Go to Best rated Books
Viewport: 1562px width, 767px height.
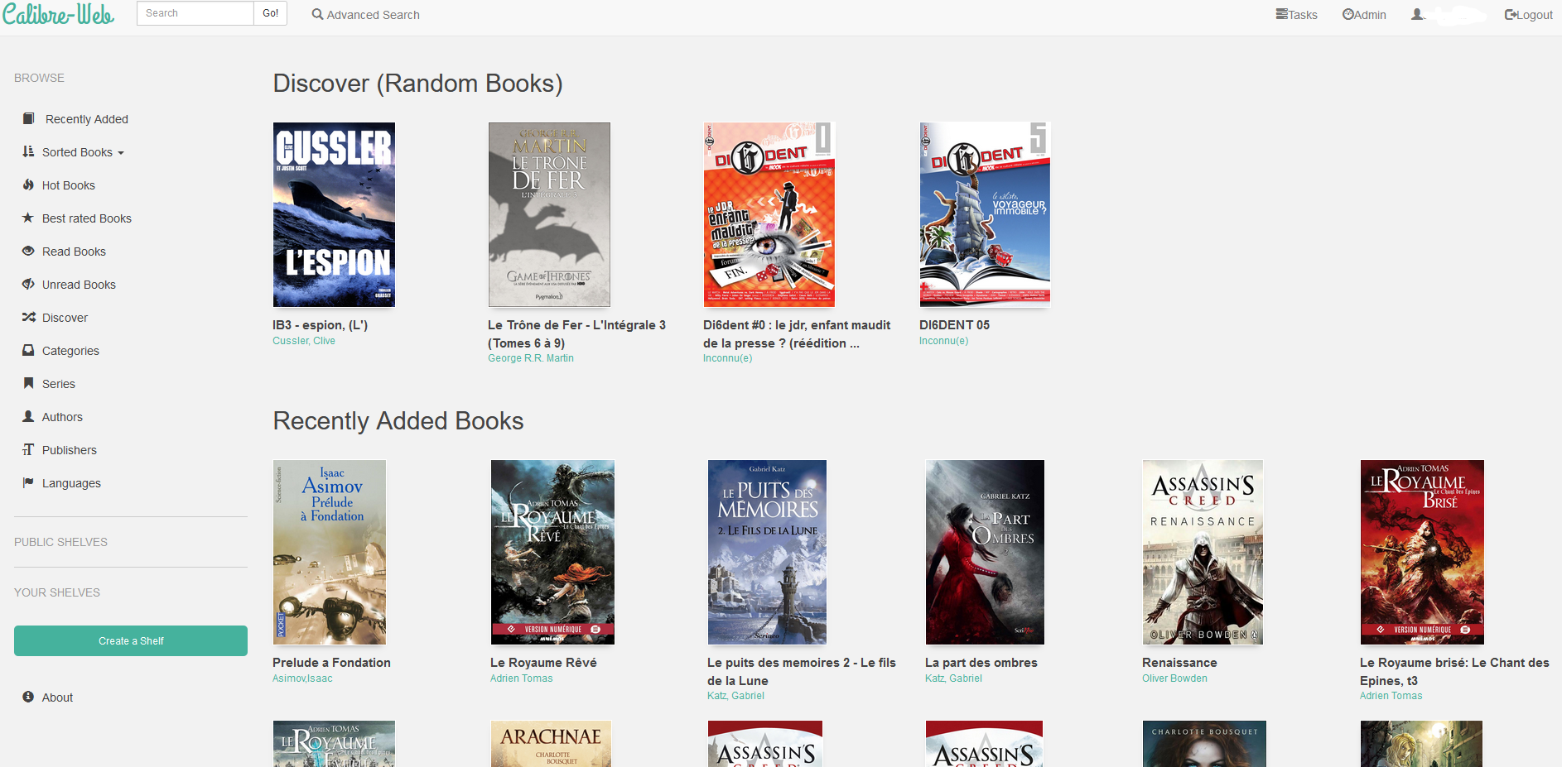87,218
